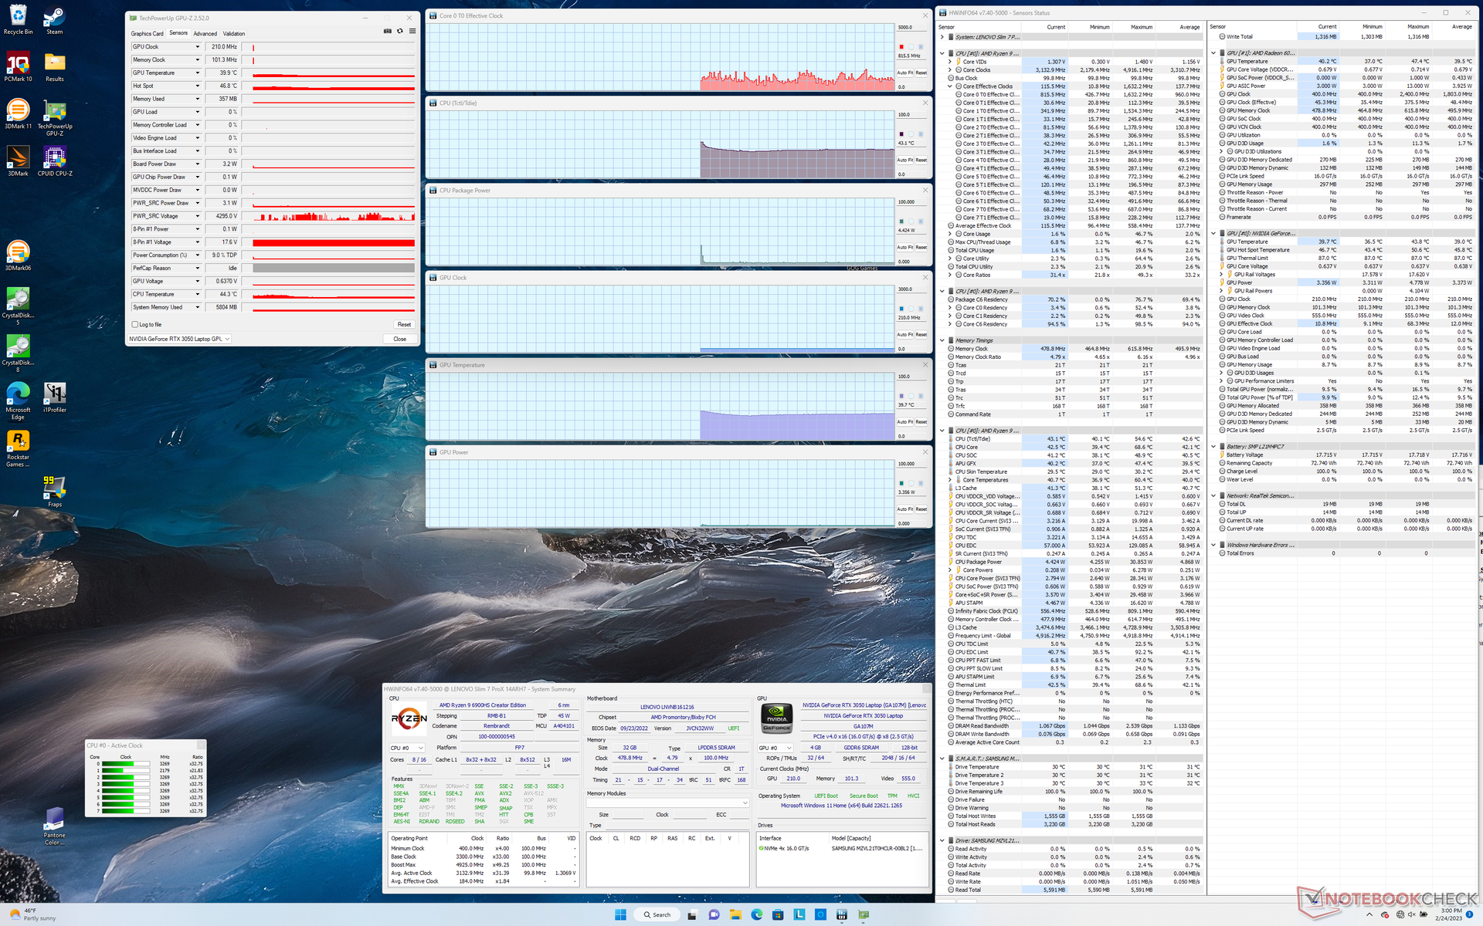Collapse CPU [#0] AMD Ryzen 9 sensor group
The height and width of the screenshot is (926, 1483).
click(x=942, y=54)
